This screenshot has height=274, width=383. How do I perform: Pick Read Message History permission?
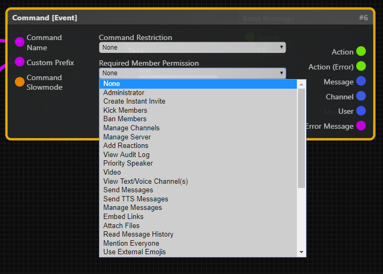[198, 234]
